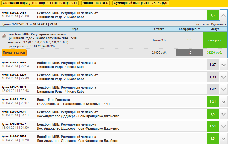Click the Результат: 3:1 score line
Viewport: 233px width, 144px height.
tap(38, 42)
